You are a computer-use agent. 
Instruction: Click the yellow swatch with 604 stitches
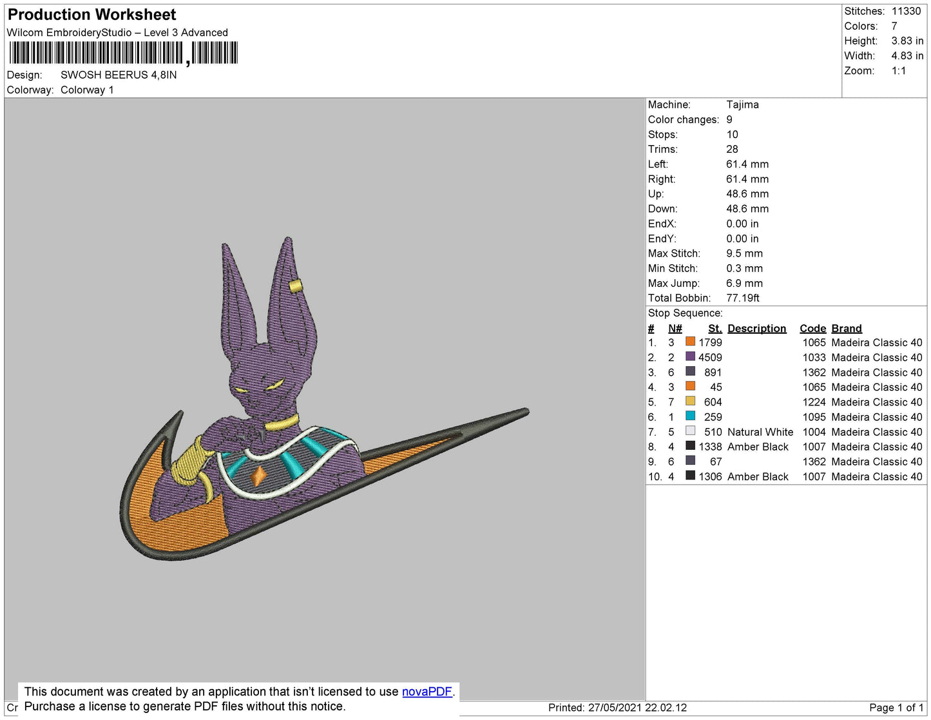[690, 401]
